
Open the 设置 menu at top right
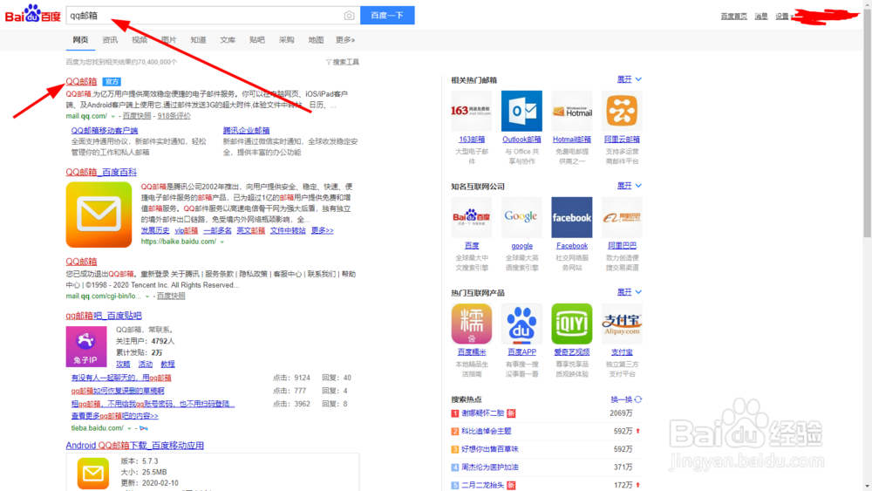click(x=784, y=17)
